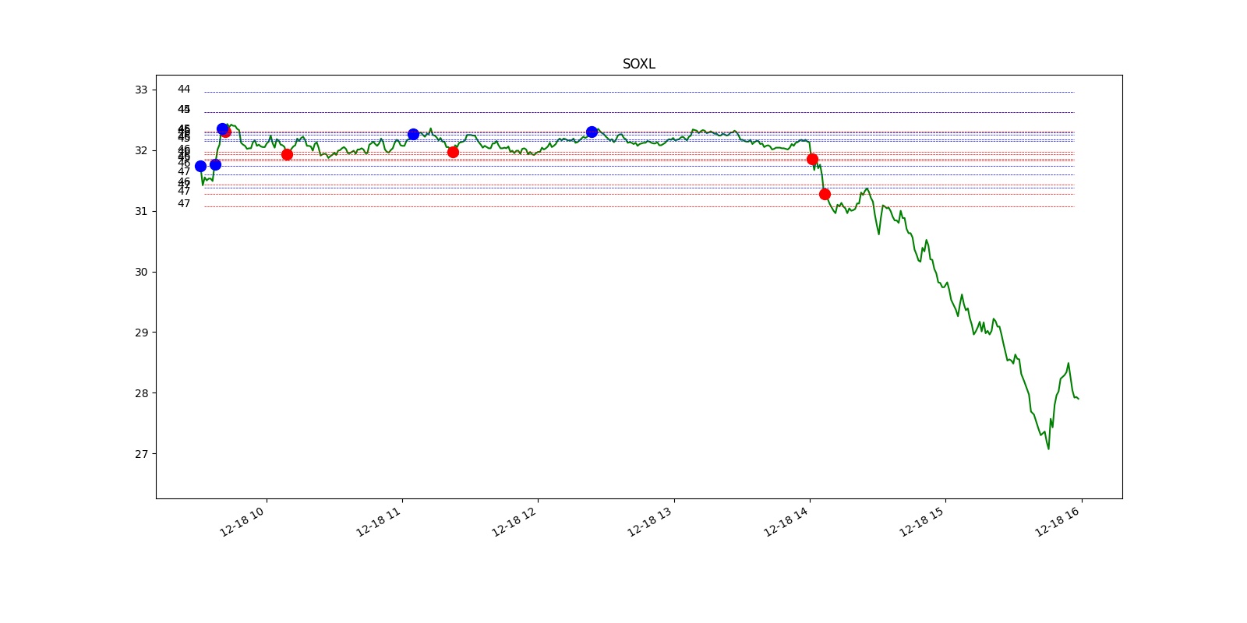Click x-axis label 12-18 15

point(922,520)
